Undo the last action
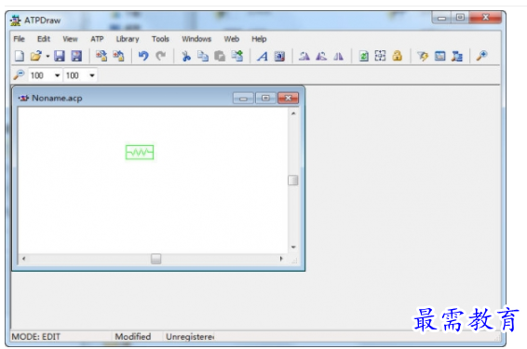 [x=143, y=56]
